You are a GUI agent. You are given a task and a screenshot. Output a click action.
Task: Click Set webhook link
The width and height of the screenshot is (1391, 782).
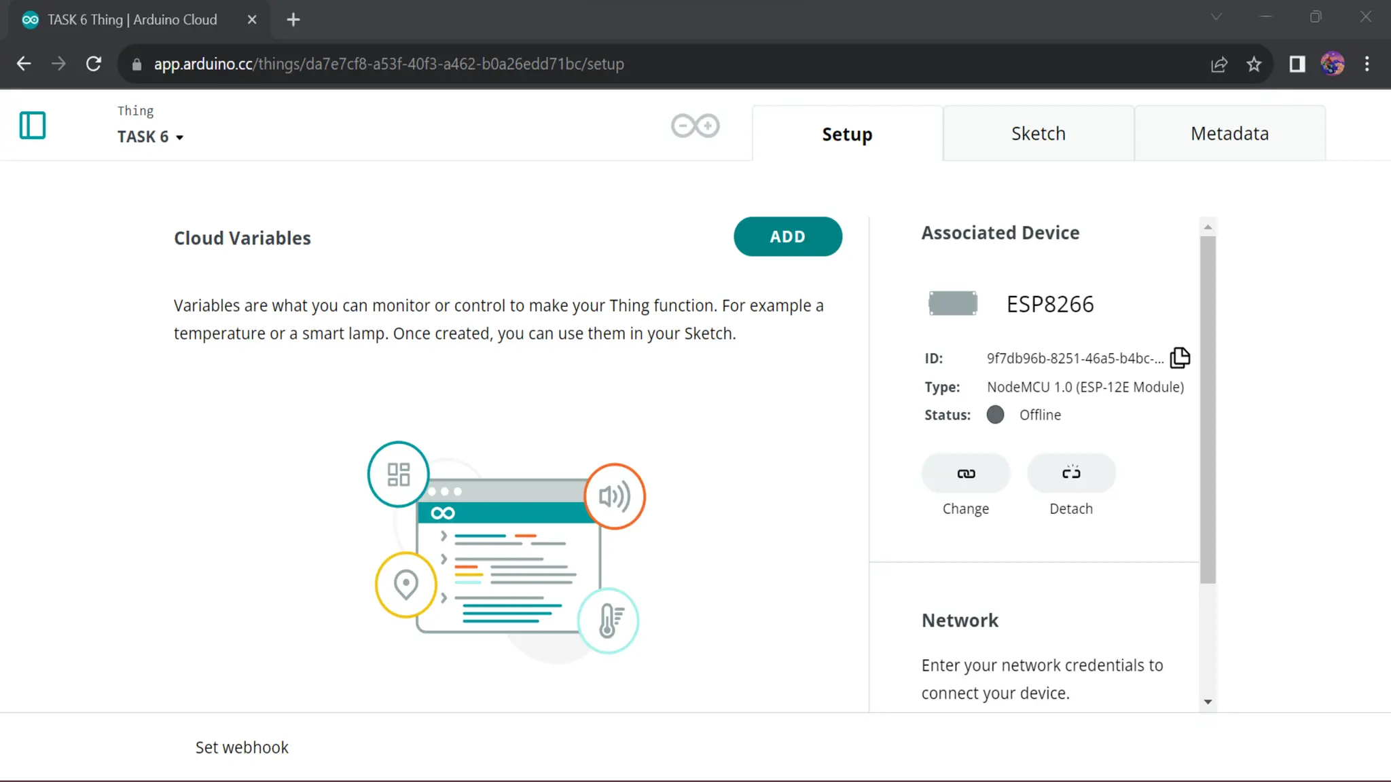pos(242,747)
